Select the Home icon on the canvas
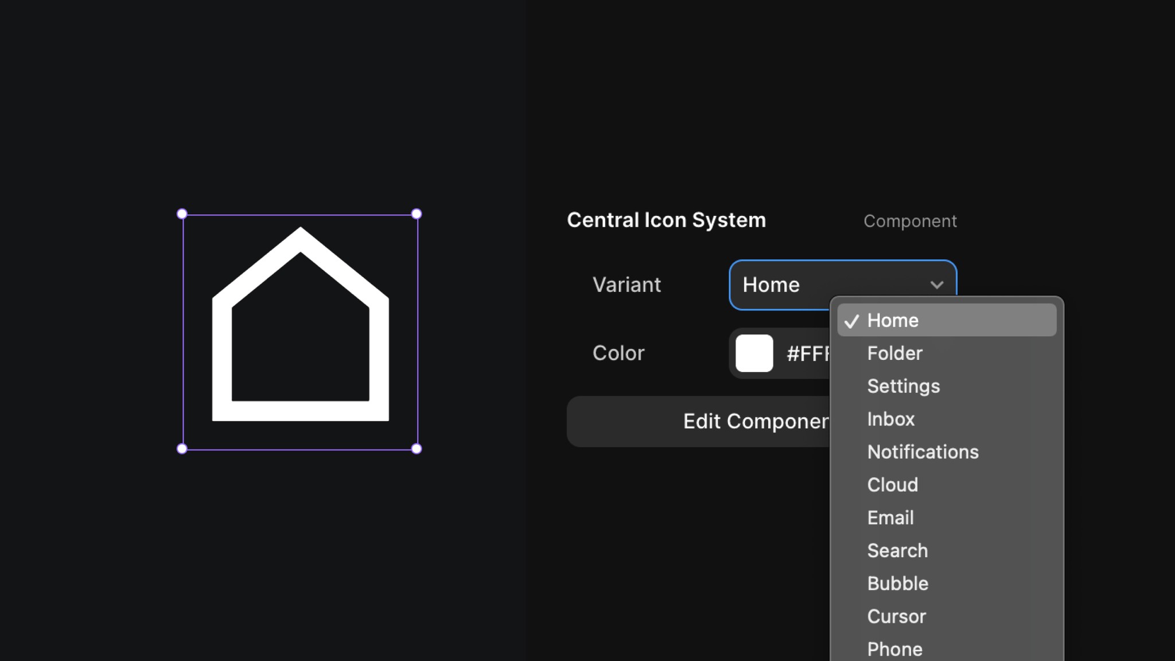1175x661 pixels. pos(299,330)
